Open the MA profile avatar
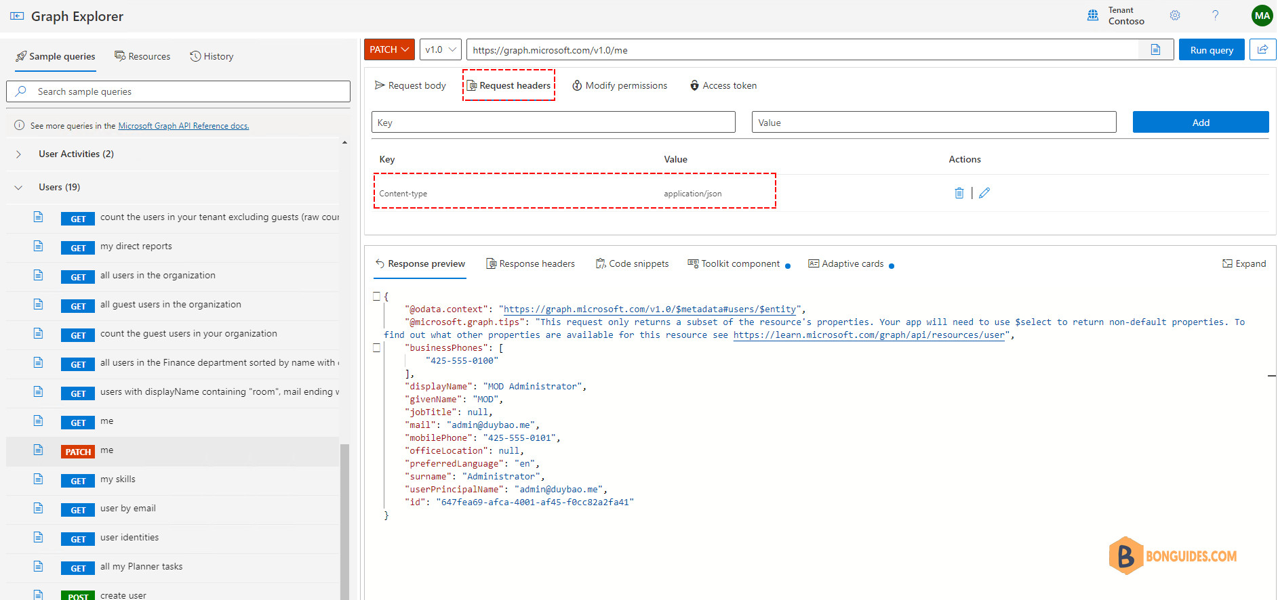 tap(1262, 16)
